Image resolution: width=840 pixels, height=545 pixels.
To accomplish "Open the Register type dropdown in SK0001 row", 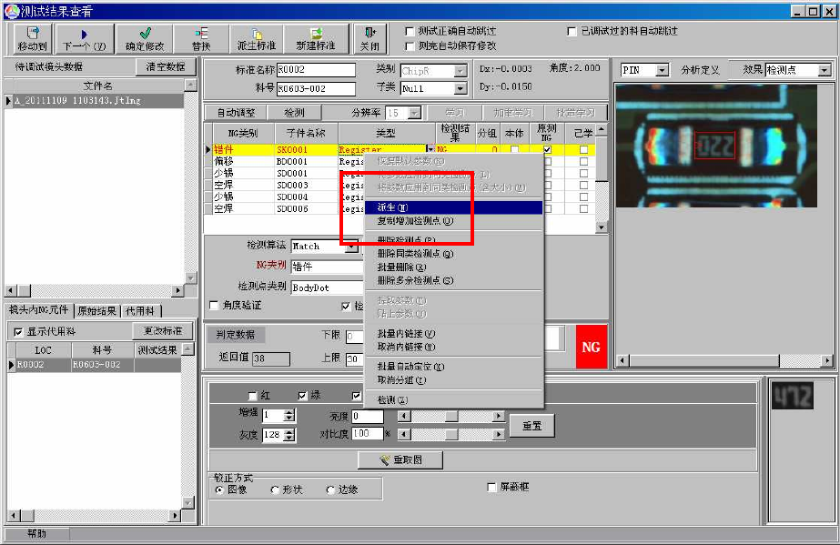I will [x=430, y=149].
